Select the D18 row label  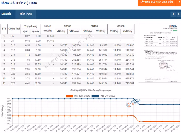click(x=13, y=64)
